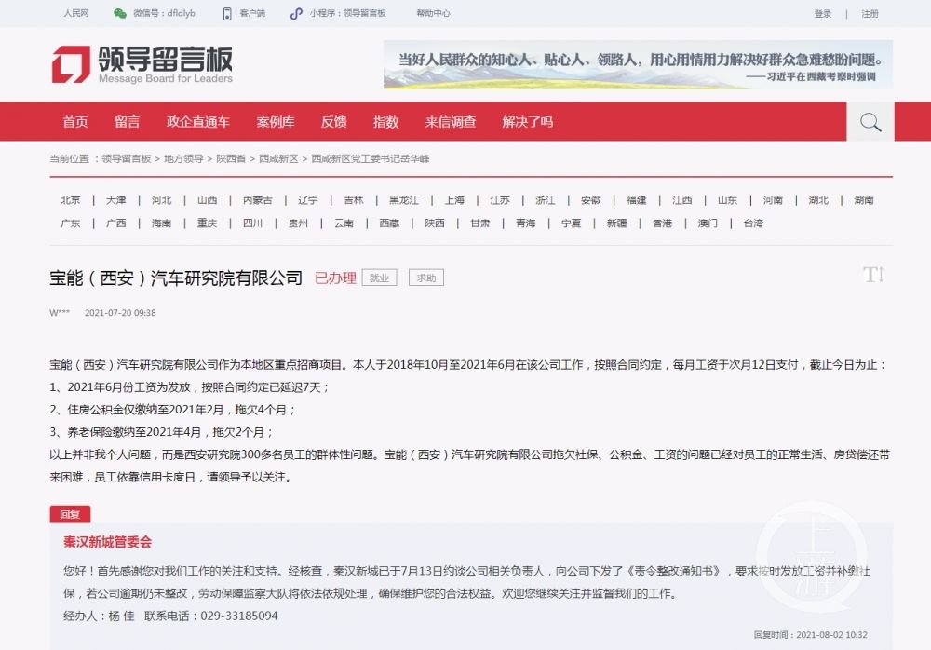Click 人民网 link in top bar

coord(76,13)
